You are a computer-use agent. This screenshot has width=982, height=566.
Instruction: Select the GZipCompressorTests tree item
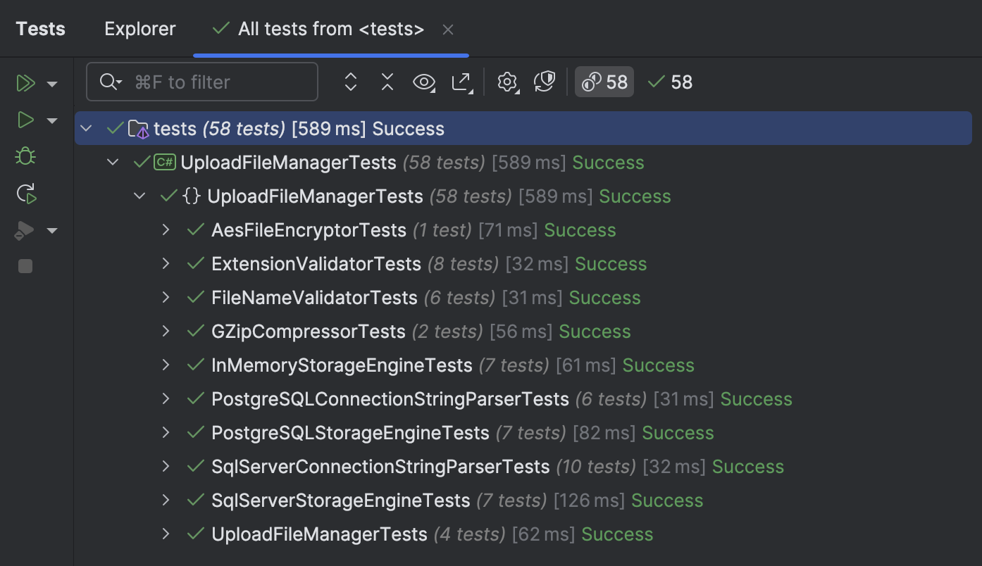click(308, 331)
